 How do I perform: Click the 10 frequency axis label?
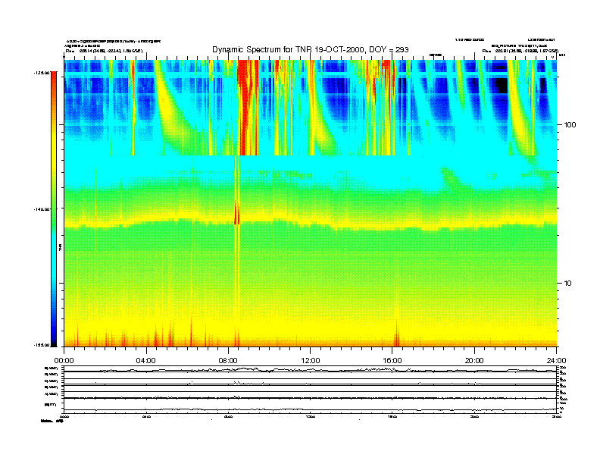click(568, 284)
